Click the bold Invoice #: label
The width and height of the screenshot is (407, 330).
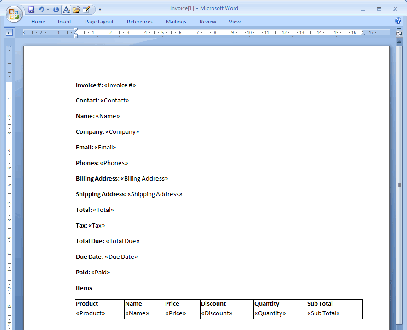point(89,85)
